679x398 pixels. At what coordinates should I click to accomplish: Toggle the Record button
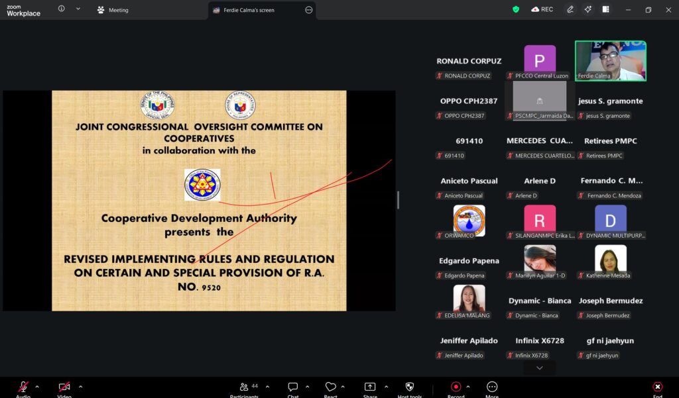click(x=456, y=387)
